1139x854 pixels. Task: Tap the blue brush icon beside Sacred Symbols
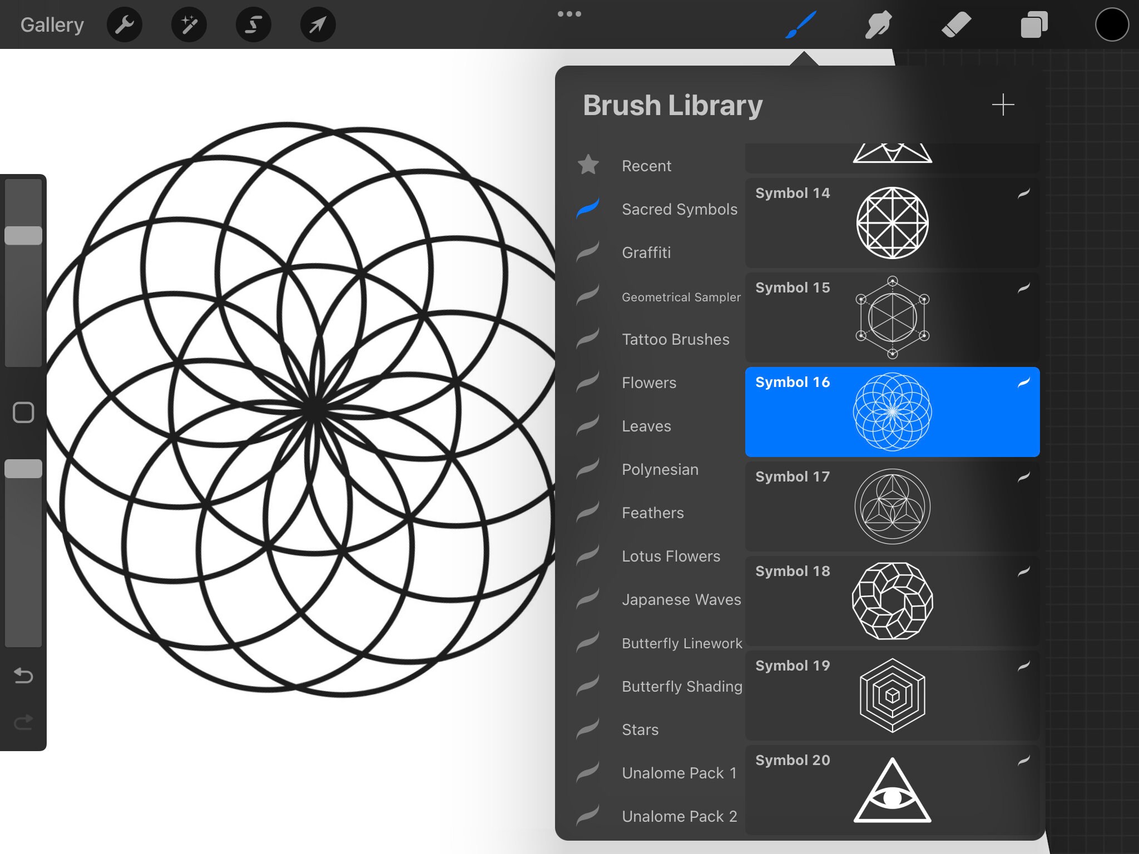pyautogui.click(x=588, y=208)
